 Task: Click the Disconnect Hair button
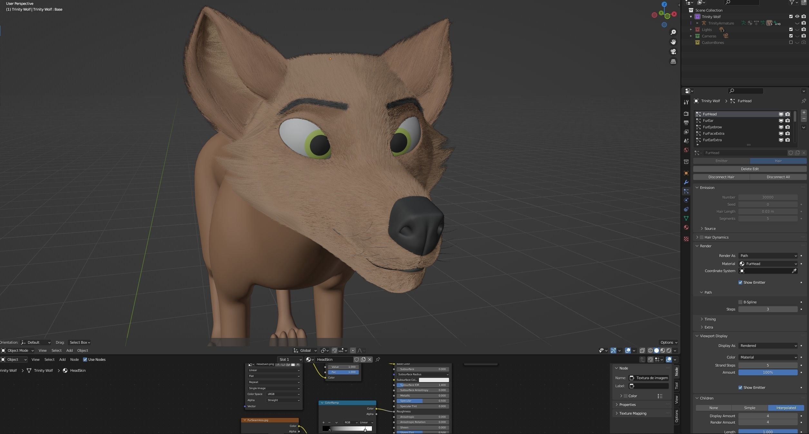pyautogui.click(x=721, y=177)
